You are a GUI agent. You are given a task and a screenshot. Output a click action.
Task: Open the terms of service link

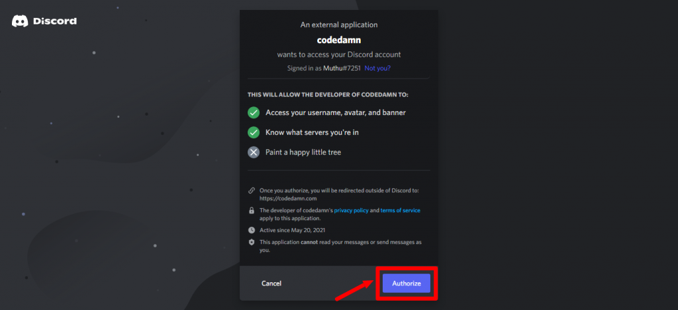click(401, 210)
